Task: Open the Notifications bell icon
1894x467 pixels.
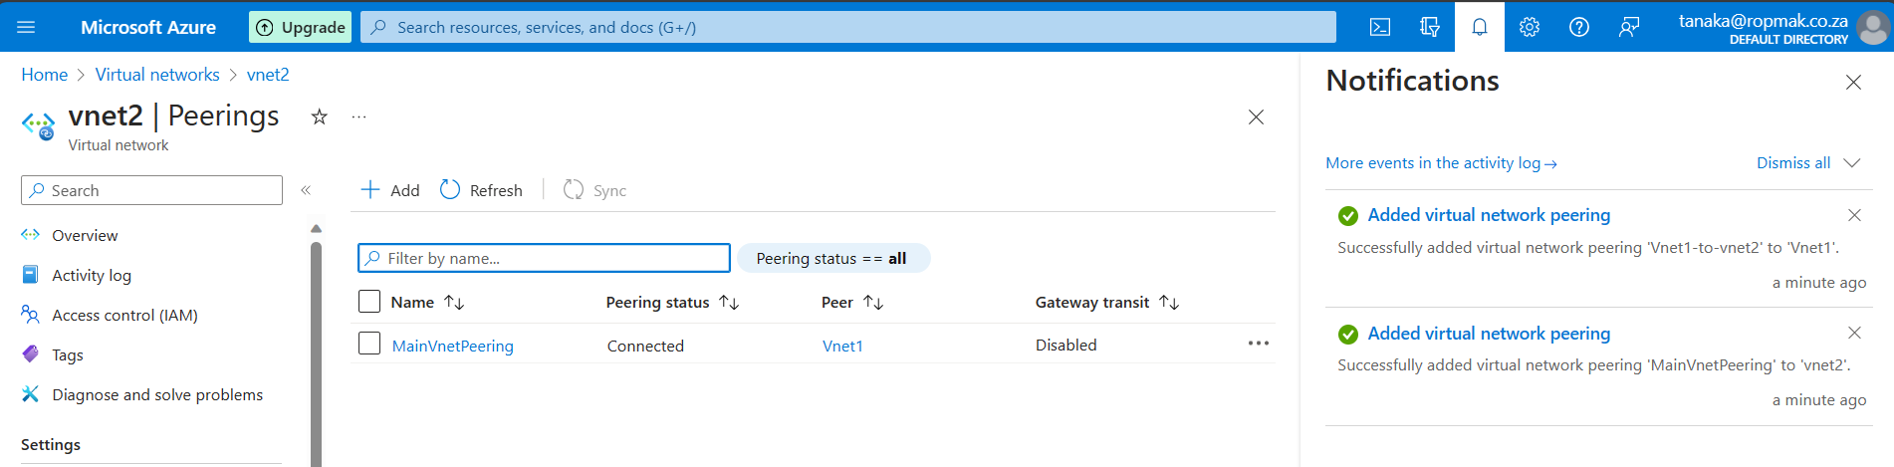Action: (x=1480, y=27)
